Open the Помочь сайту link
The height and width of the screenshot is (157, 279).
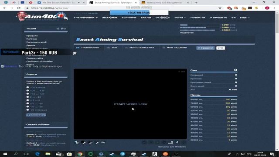[35, 58]
